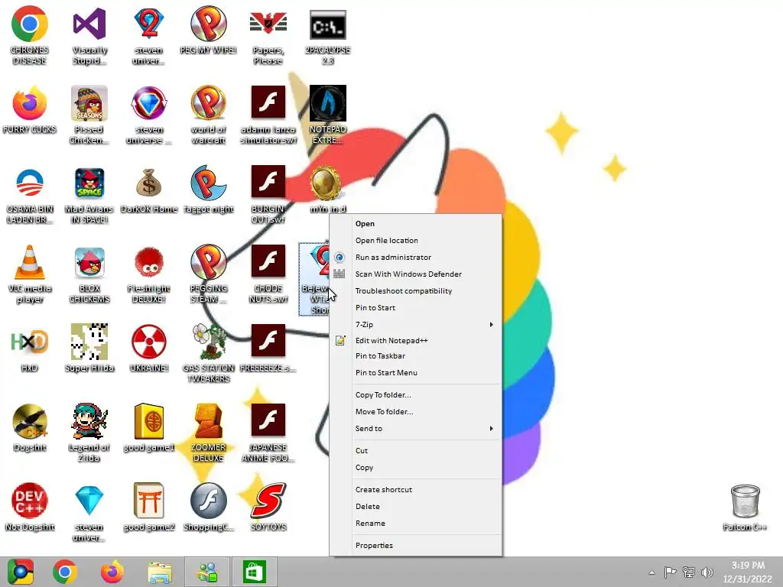Screen dimensions: 783x587
Task: Open Properties from the context menu
Action: [416, 546]
